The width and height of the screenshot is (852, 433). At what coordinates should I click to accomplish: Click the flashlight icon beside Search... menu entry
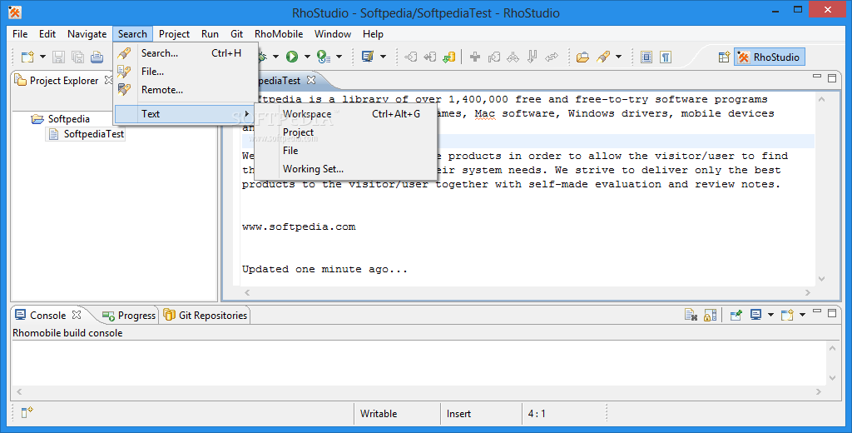(124, 53)
